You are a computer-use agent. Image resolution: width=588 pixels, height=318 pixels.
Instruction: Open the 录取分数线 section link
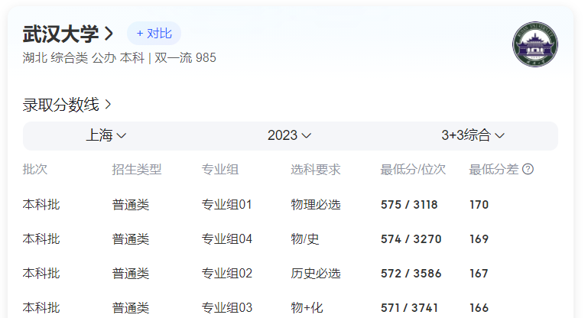[67, 105]
